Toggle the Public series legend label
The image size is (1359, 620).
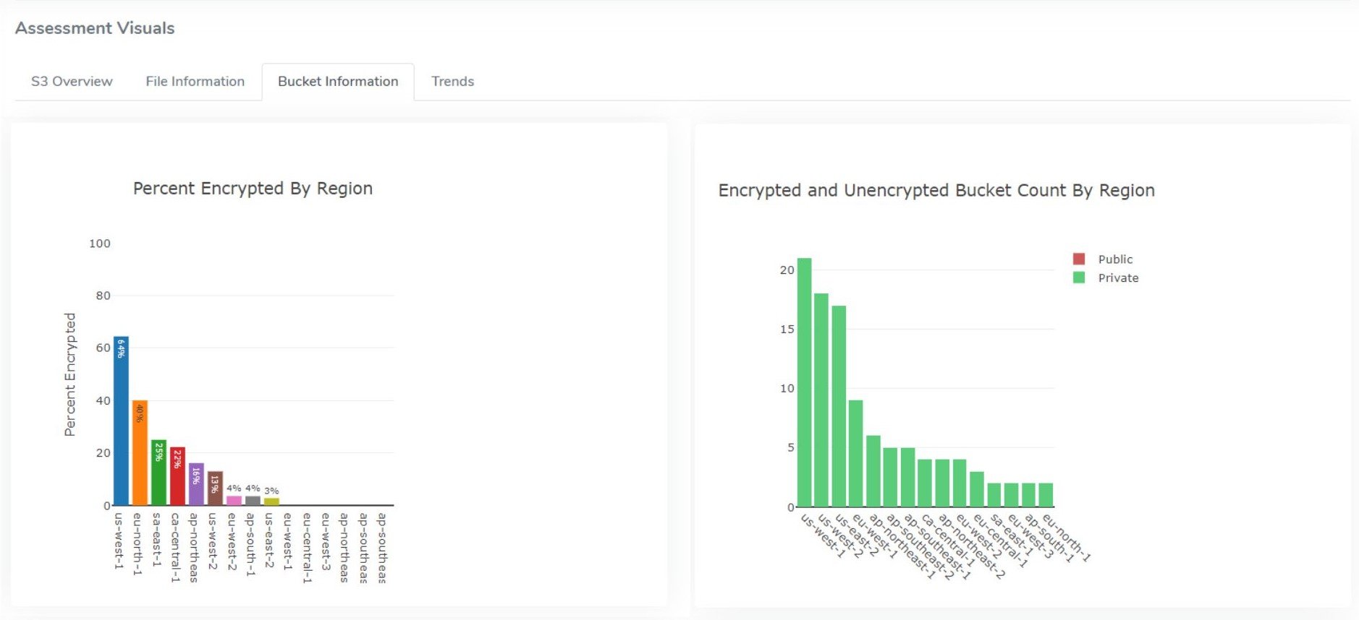click(1115, 259)
